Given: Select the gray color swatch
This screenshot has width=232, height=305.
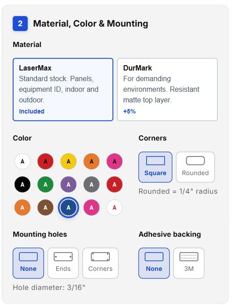Looking at the screenshot, I should pos(92,184).
